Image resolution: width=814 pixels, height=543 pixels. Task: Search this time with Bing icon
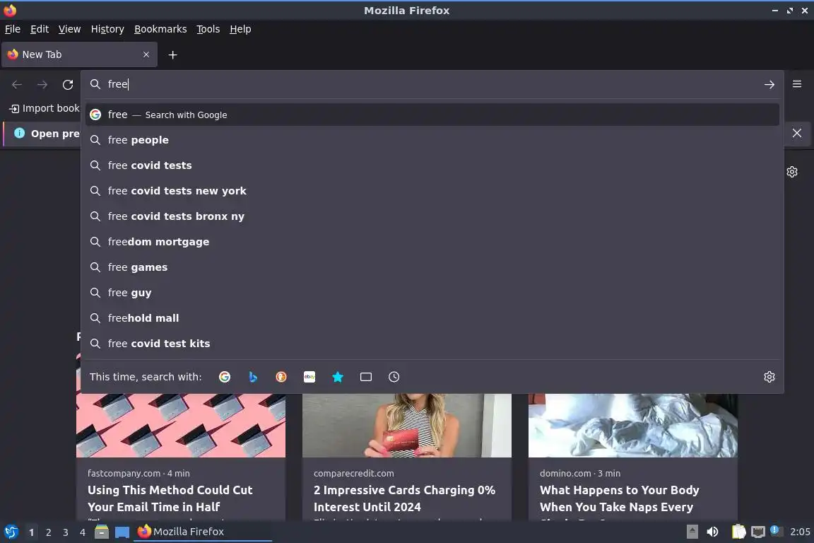253,377
